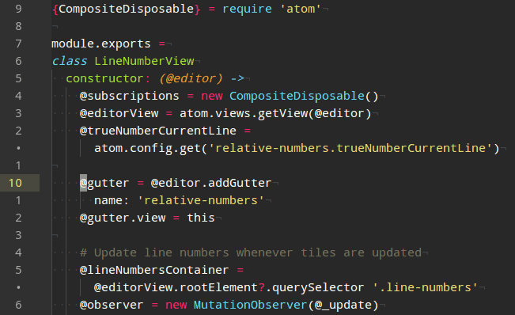Viewport: 515px width, 315px height.
Task: Click the 'this' keyword
Action: 201,218
